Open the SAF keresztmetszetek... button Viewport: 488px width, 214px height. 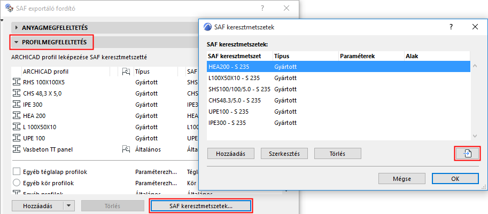click(x=201, y=205)
